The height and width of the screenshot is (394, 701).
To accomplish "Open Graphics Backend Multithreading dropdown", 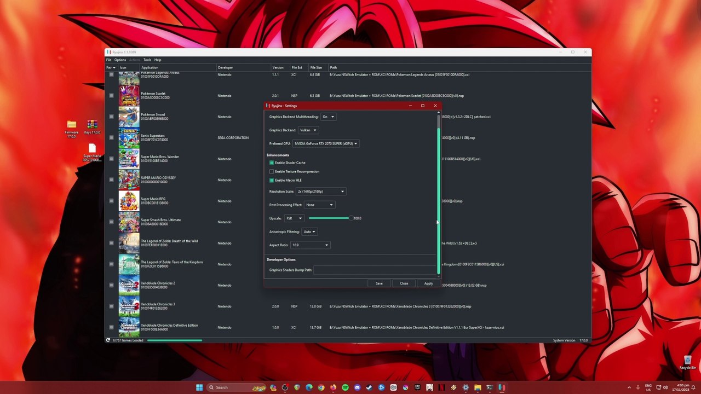I will [328, 117].
